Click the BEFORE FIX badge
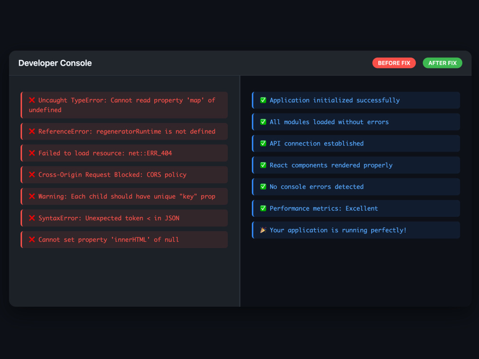The height and width of the screenshot is (359, 479). [394, 63]
